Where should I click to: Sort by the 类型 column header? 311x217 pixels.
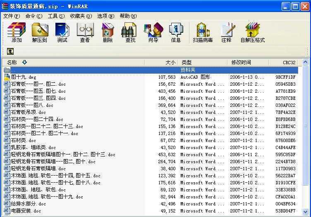203,63
